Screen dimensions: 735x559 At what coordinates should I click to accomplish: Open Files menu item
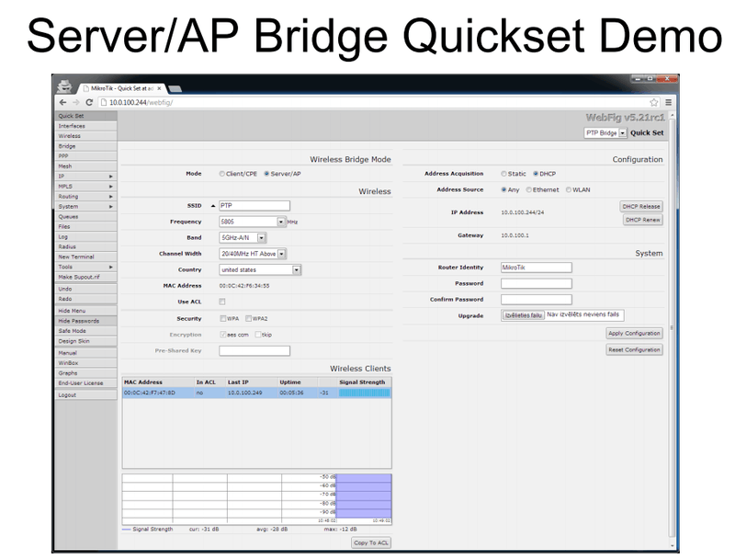[85, 227]
